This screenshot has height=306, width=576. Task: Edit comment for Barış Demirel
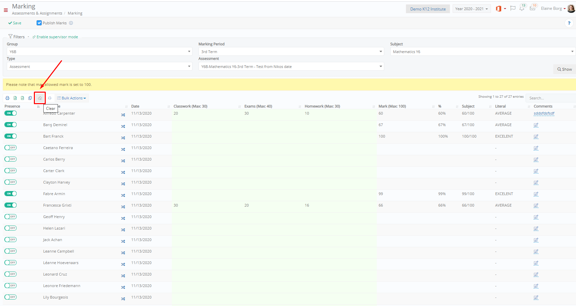[x=536, y=125]
